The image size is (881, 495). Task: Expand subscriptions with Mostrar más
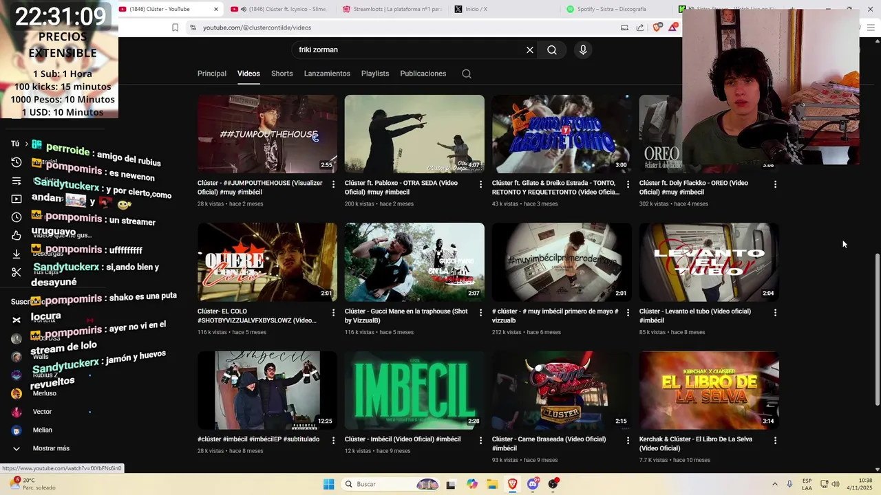[x=51, y=448]
